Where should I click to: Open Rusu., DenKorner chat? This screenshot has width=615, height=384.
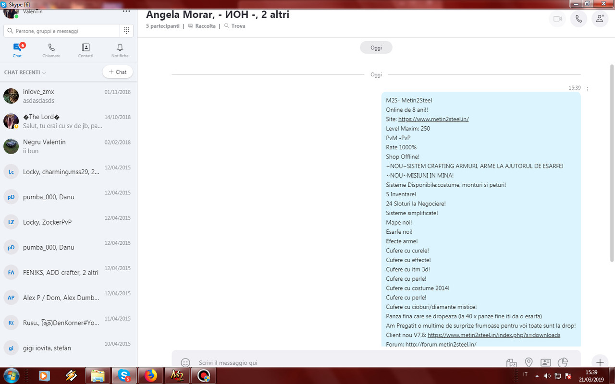pos(68,323)
